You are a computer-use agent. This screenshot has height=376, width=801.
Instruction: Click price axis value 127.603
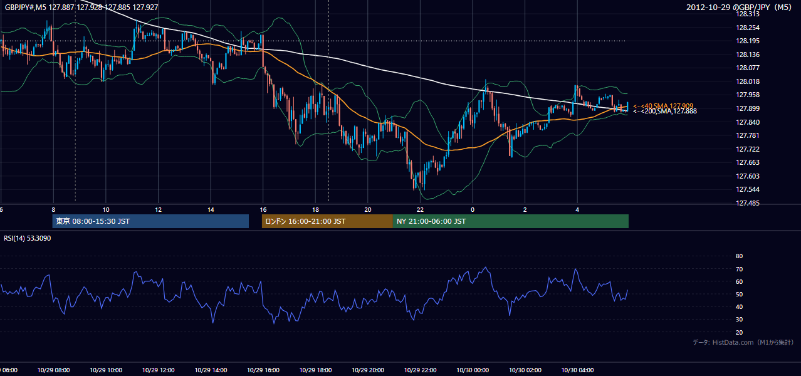click(747, 176)
